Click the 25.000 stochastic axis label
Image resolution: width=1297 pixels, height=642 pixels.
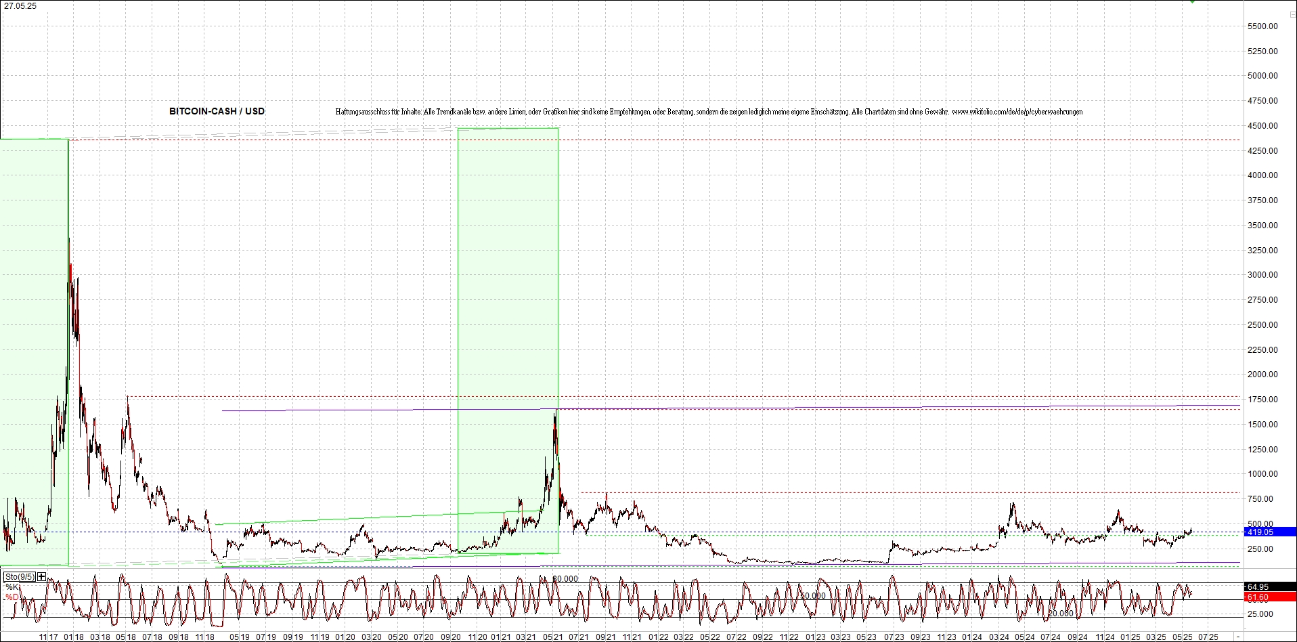(1260, 614)
